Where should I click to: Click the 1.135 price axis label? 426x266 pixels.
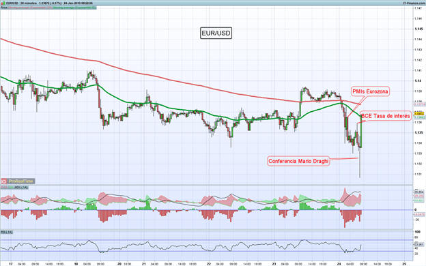(419, 133)
